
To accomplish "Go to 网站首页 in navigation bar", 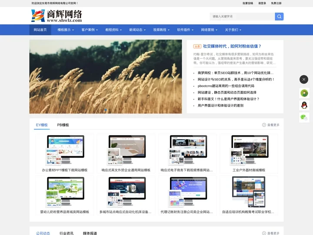I will (x=40, y=30).
